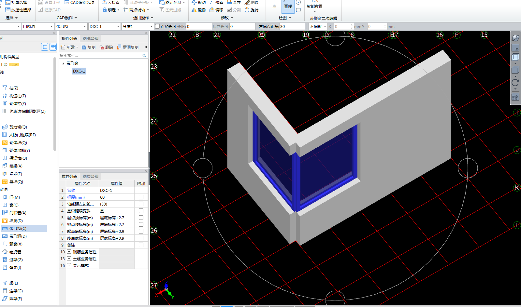
Task: Click the view rotate arrow icon
Action: coord(515,83)
